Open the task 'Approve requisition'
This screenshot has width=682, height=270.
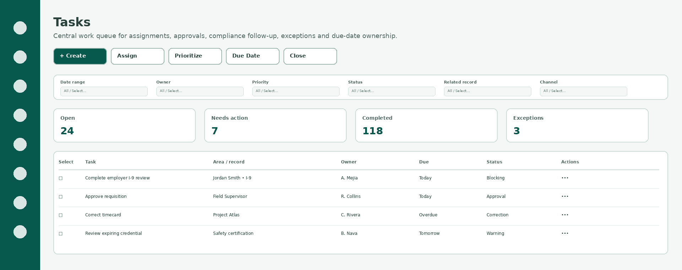[106, 196]
